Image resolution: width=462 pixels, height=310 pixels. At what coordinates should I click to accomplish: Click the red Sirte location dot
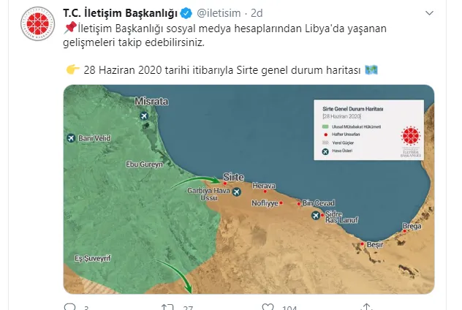coord(225,184)
